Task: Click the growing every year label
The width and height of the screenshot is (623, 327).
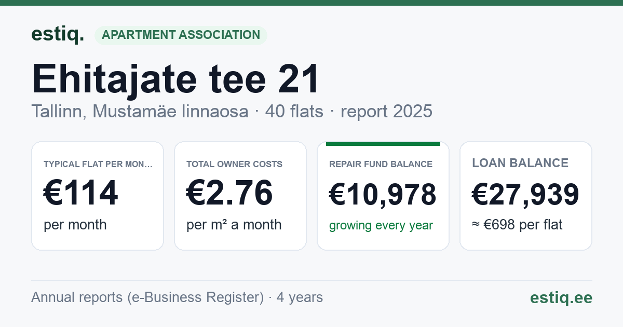Action: [x=381, y=226]
